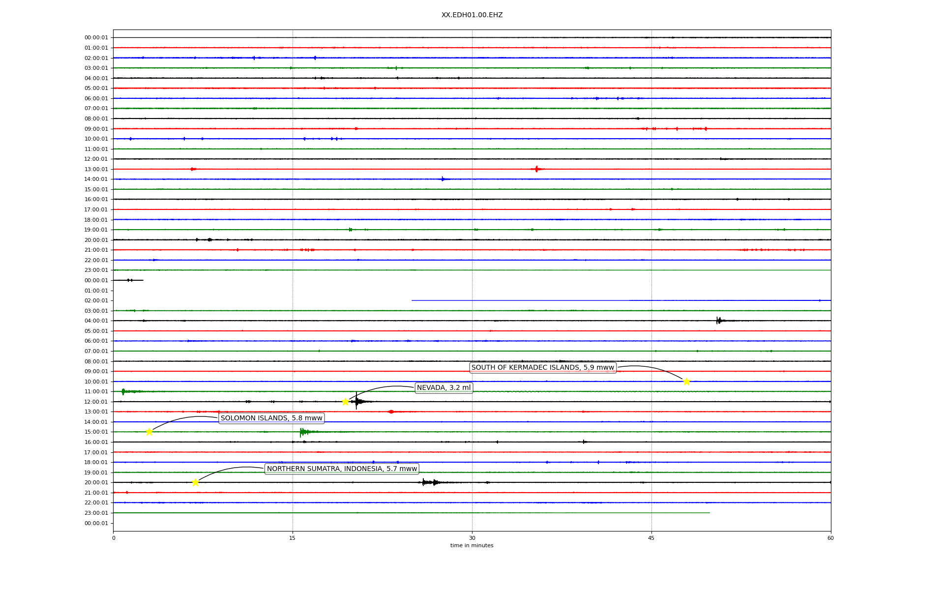
Task: Click the 15 minute x-axis tick label
Action: (293, 538)
